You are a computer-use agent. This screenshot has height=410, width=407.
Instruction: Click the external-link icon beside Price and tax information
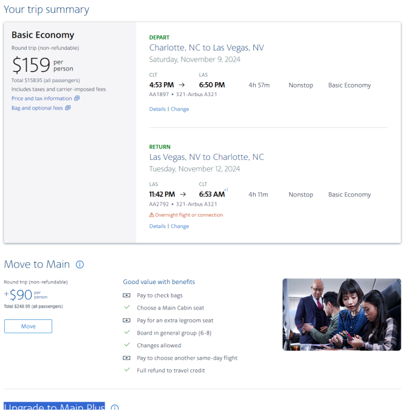pos(77,99)
